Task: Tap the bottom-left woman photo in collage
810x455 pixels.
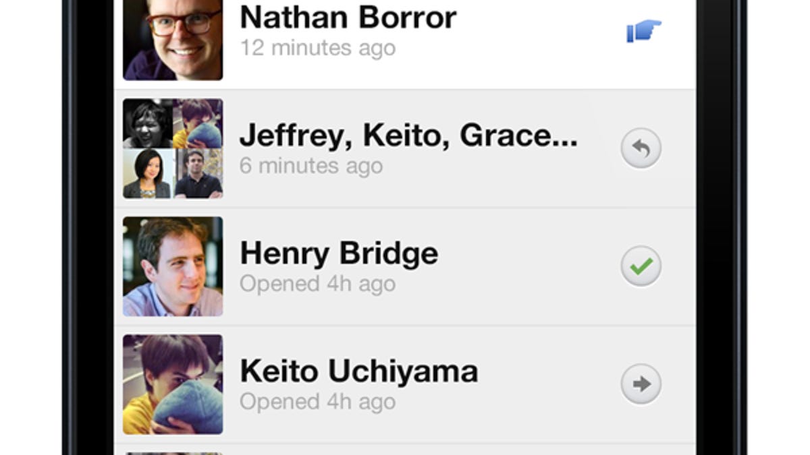Action: 147,174
